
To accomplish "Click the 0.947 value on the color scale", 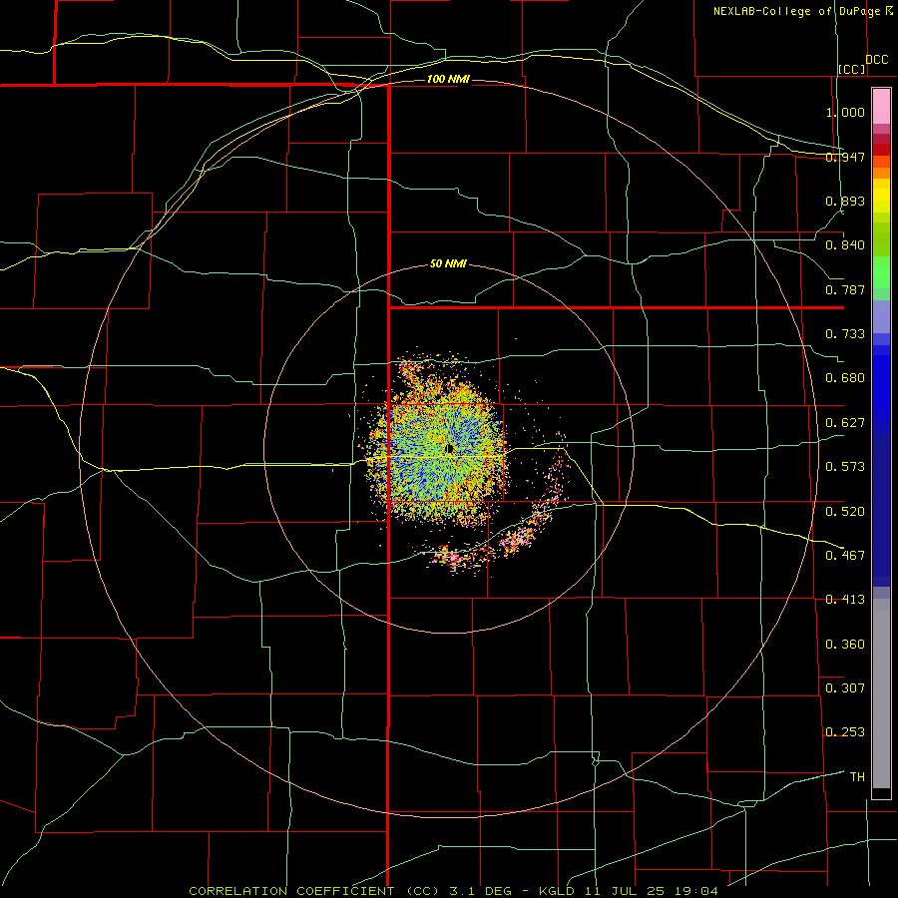I will click(x=845, y=157).
